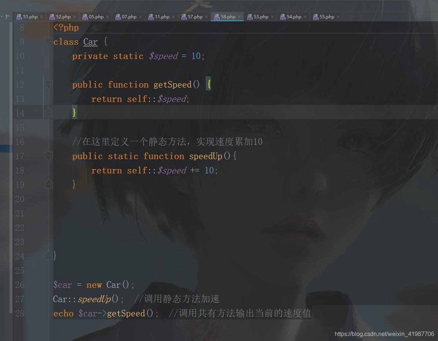The width and height of the screenshot is (438, 341).
Task: Close the 57.php tab
Action: (207, 17)
